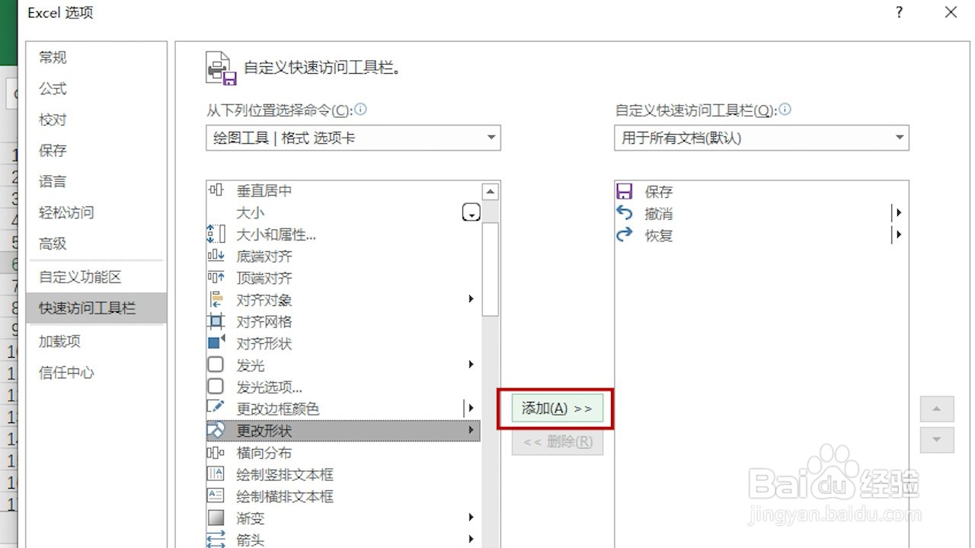Select the 对齐形状 snap-to-shape icon
The height and width of the screenshot is (548, 975).
pos(216,343)
